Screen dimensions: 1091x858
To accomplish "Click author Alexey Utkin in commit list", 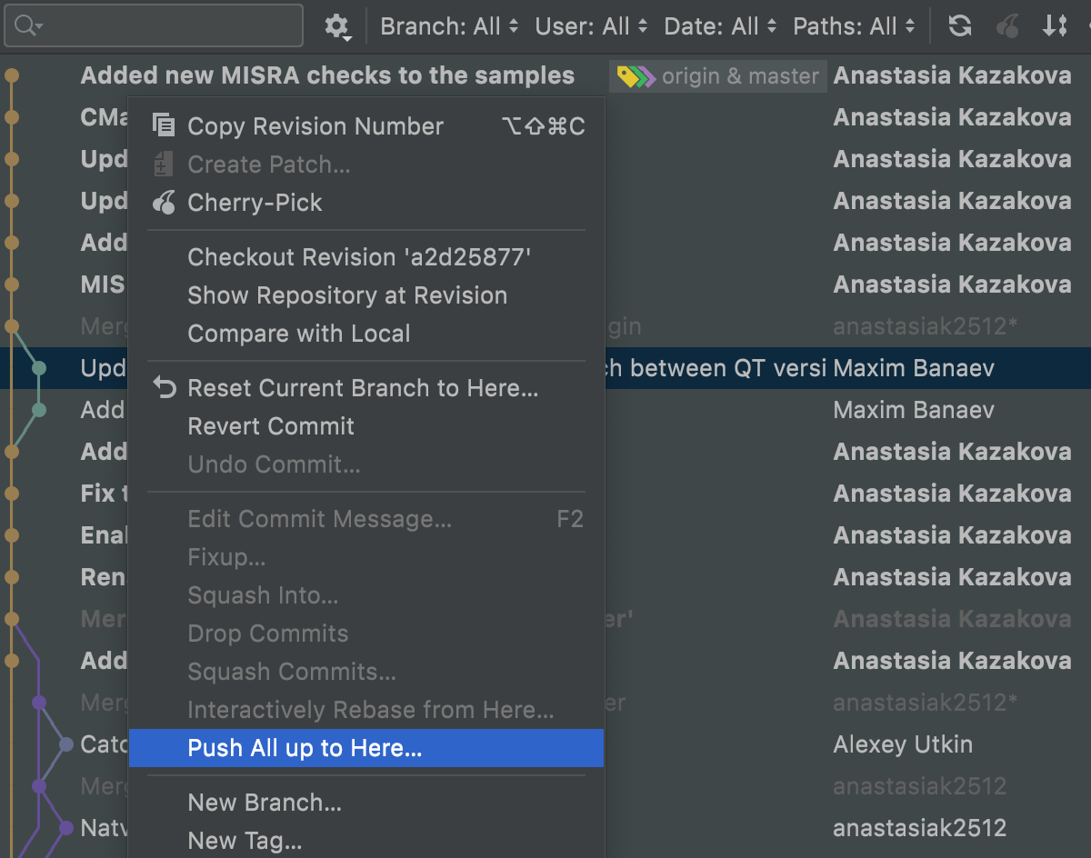I will point(903,744).
